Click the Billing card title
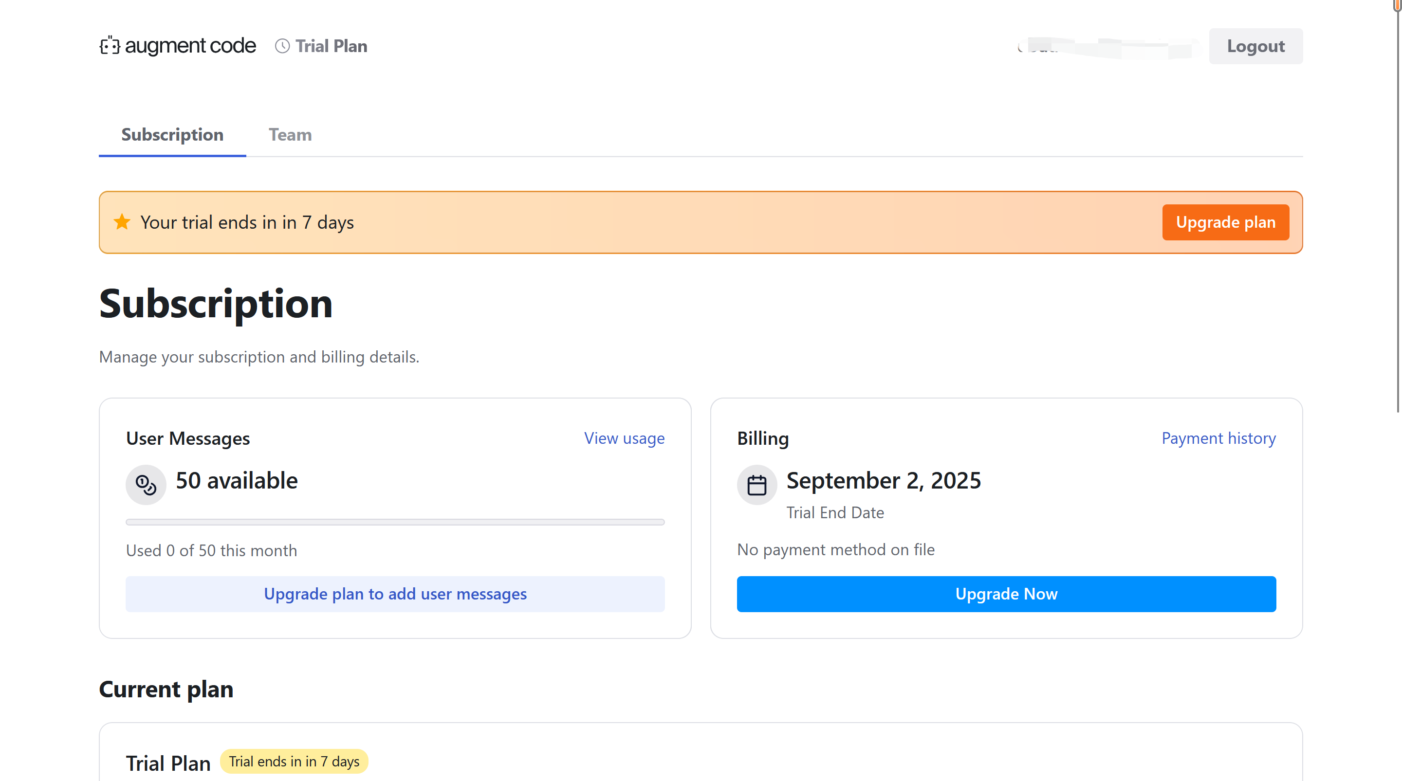The height and width of the screenshot is (781, 1402). pyautogui.click(x=763, y=438)
